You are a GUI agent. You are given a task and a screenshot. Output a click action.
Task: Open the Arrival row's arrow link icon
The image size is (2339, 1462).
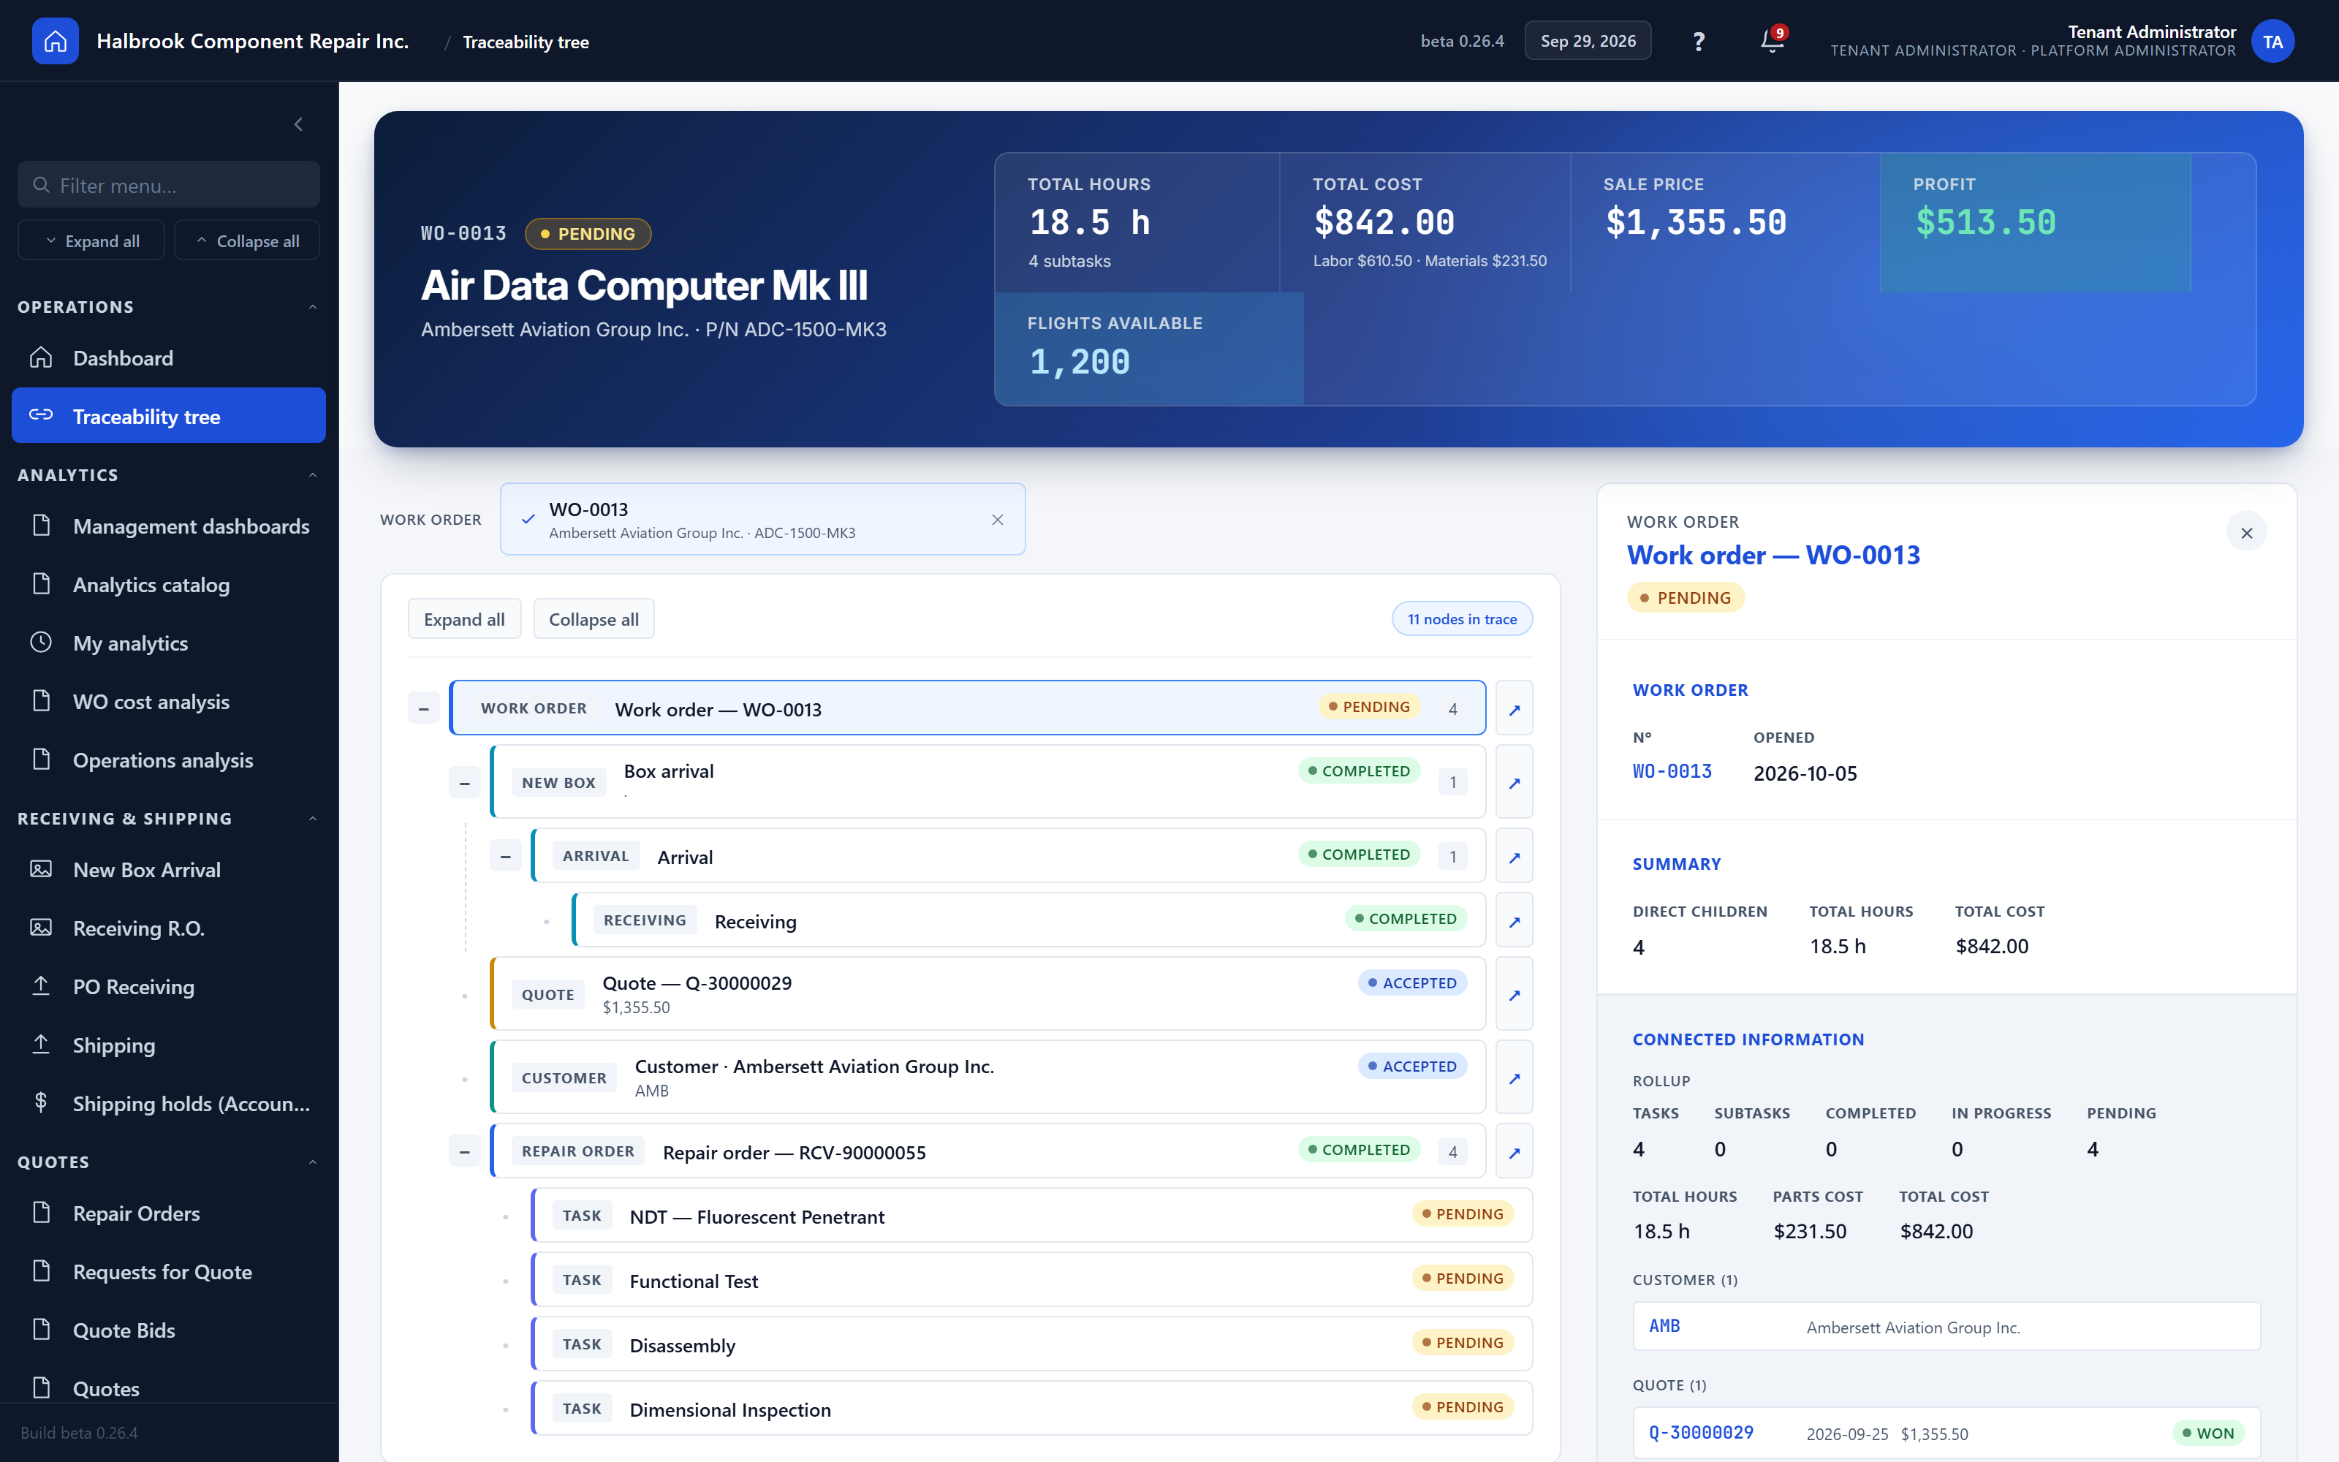click(x=1514, y=857)
